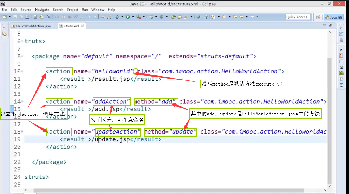Open the Outline view icon on right

341,34
